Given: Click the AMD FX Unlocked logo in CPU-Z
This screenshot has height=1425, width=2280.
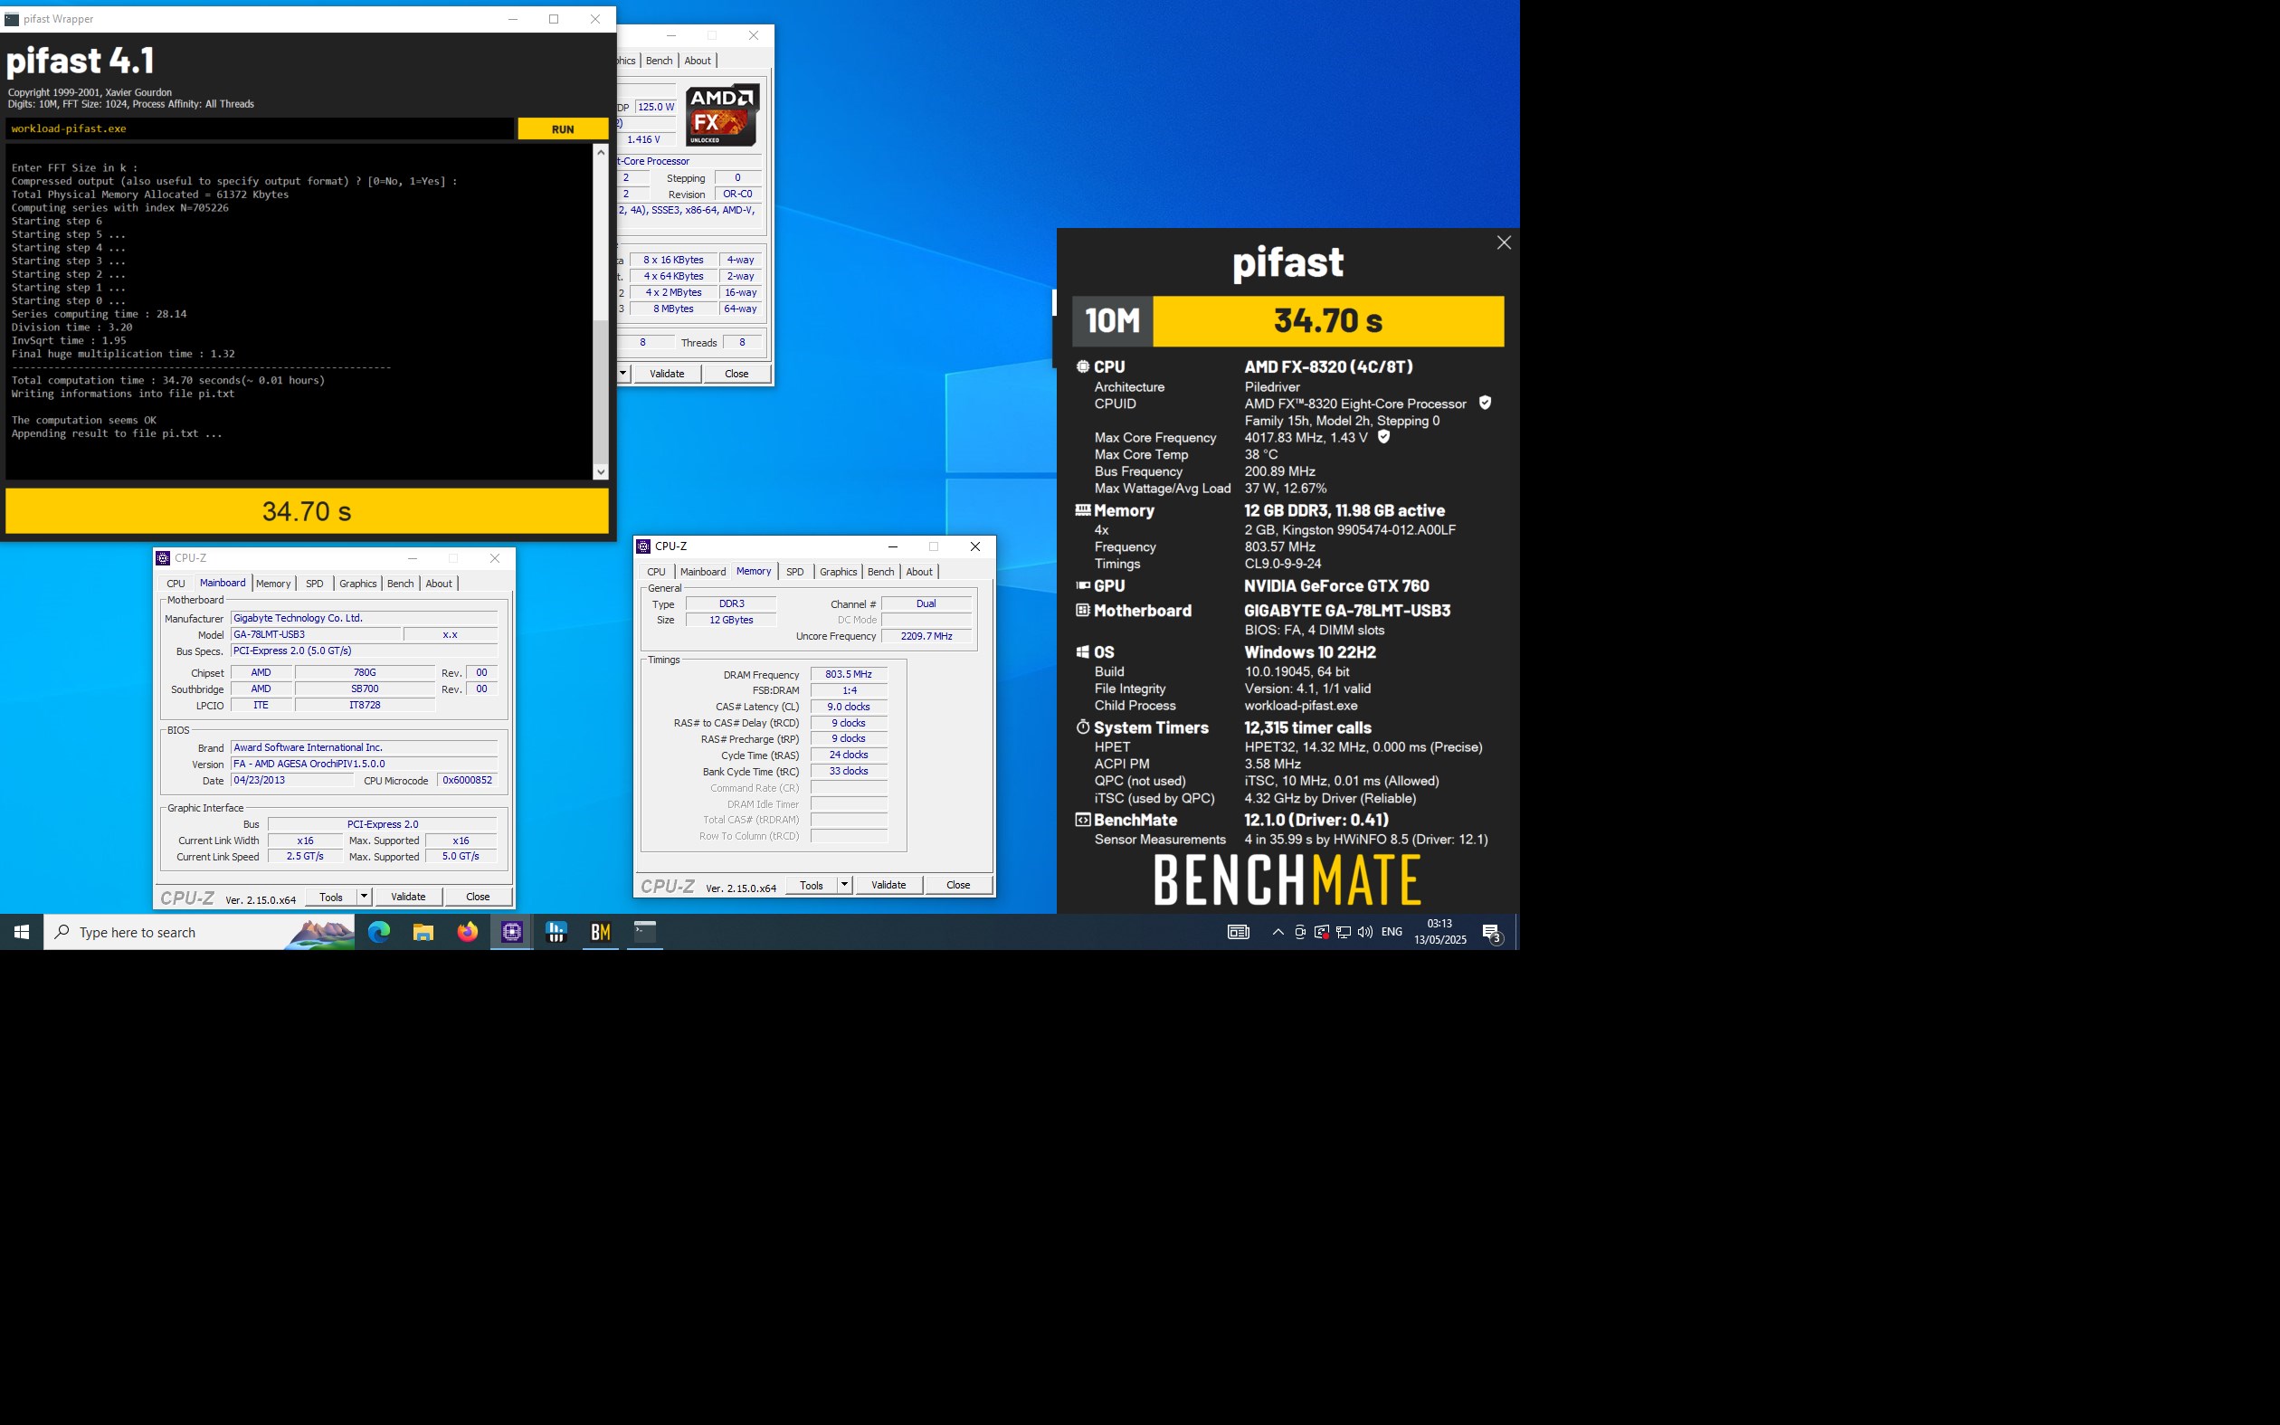Looking at the screenshot, I should tap(722, 115).
